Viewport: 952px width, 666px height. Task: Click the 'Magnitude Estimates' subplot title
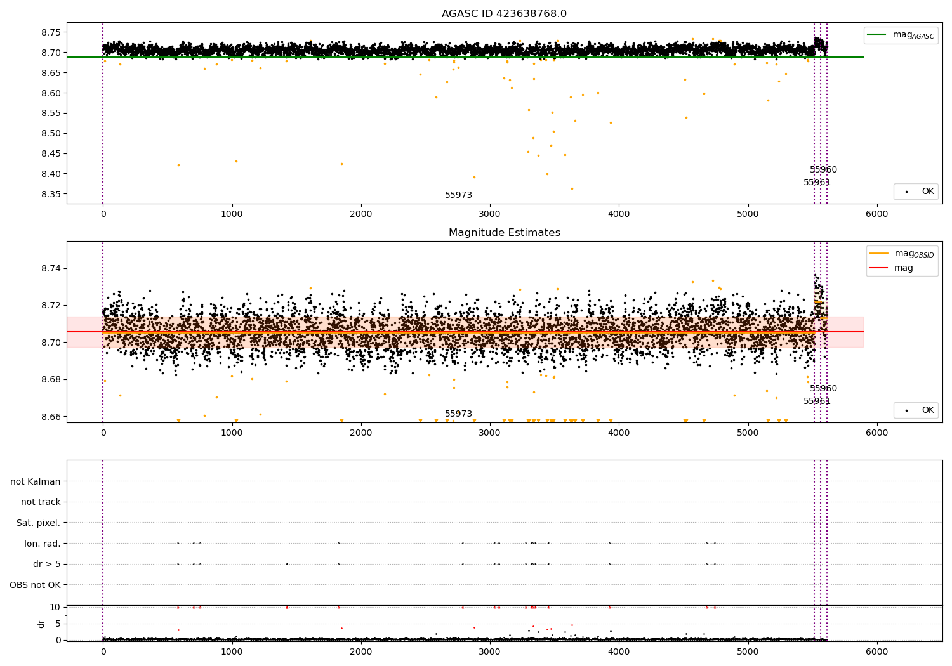click(x=505, y=233)
